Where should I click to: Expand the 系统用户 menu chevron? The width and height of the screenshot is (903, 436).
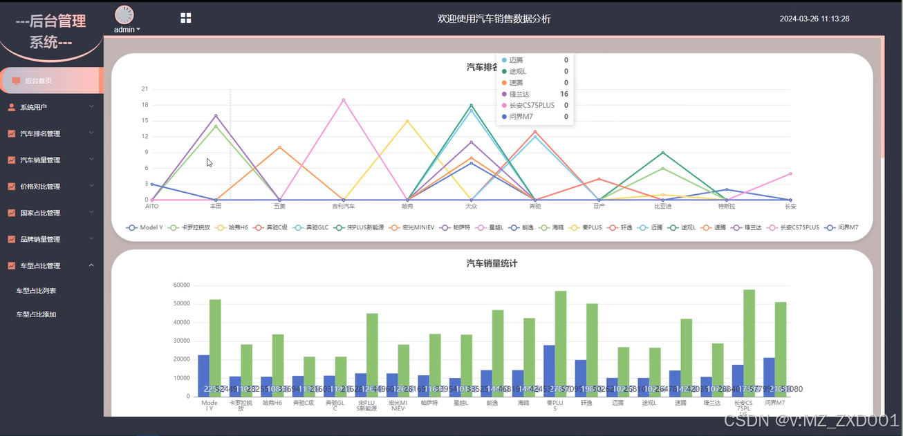[x=91, y=107]
